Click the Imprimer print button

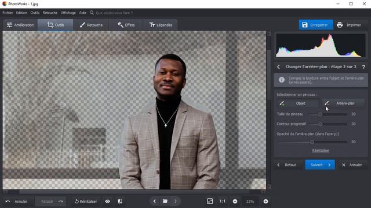[x=349, y=25]
